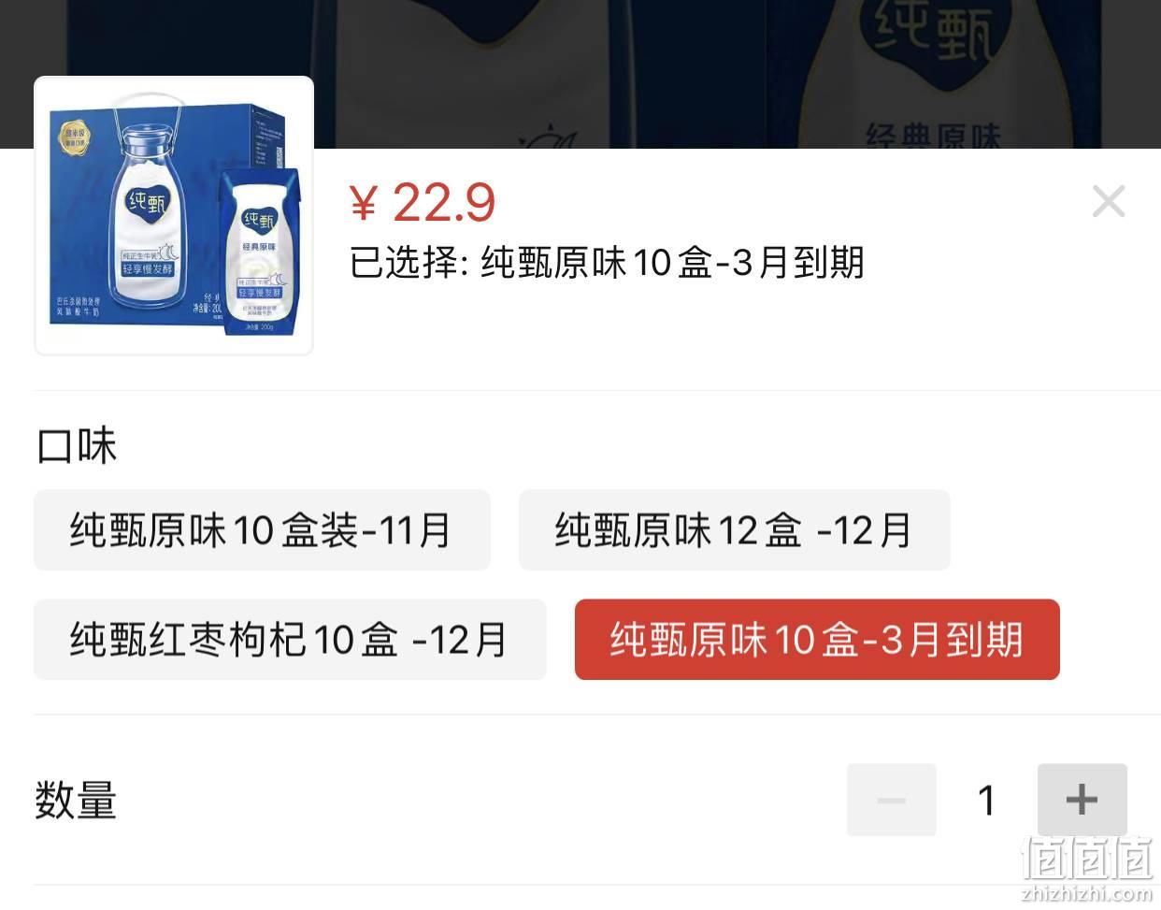Click the dimmed 经典原味 text behind popup
Image resolution: width=1161 pixels, height=910 pixels.
(x=933, y=137)
